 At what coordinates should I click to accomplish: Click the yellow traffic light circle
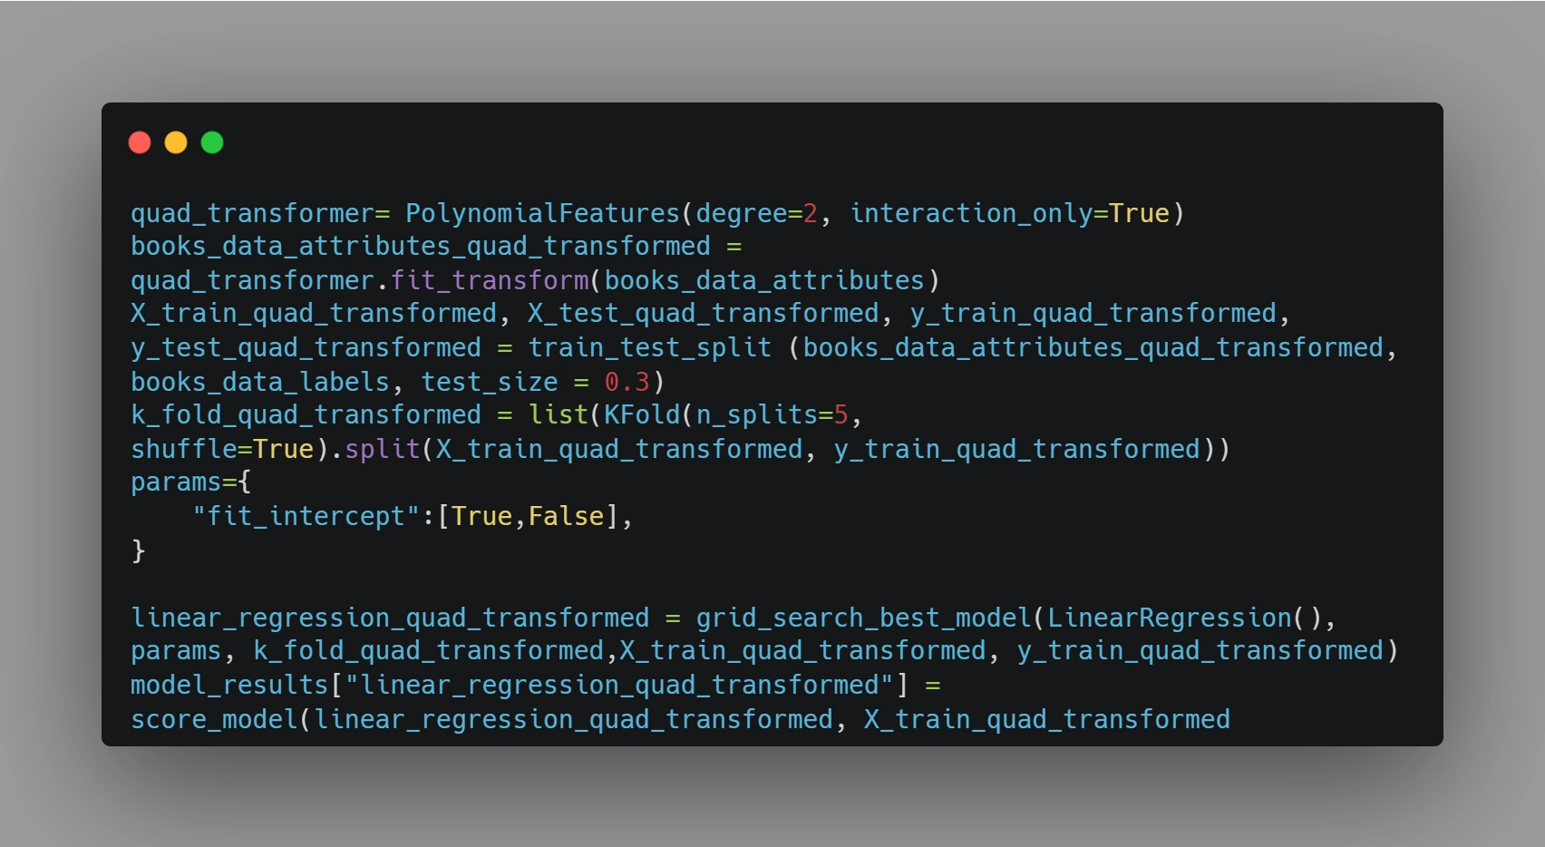[176, 142]
